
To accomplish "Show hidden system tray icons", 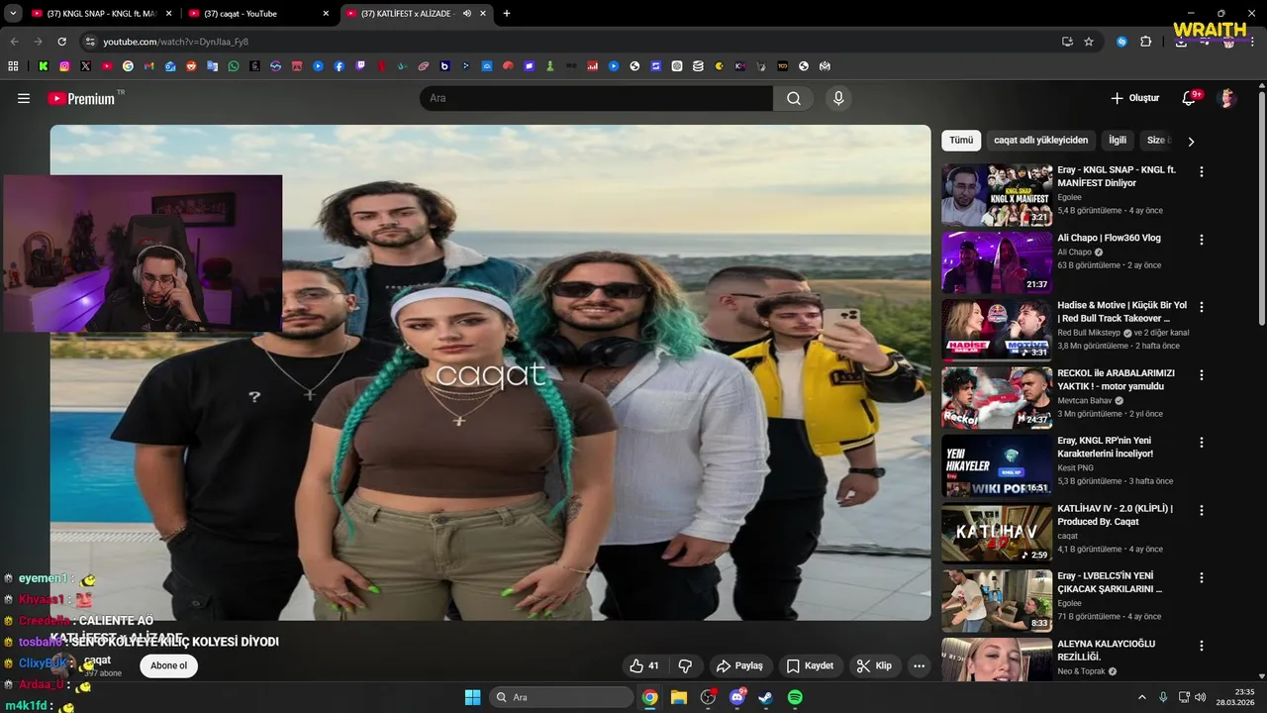I will pos(1141,697).
